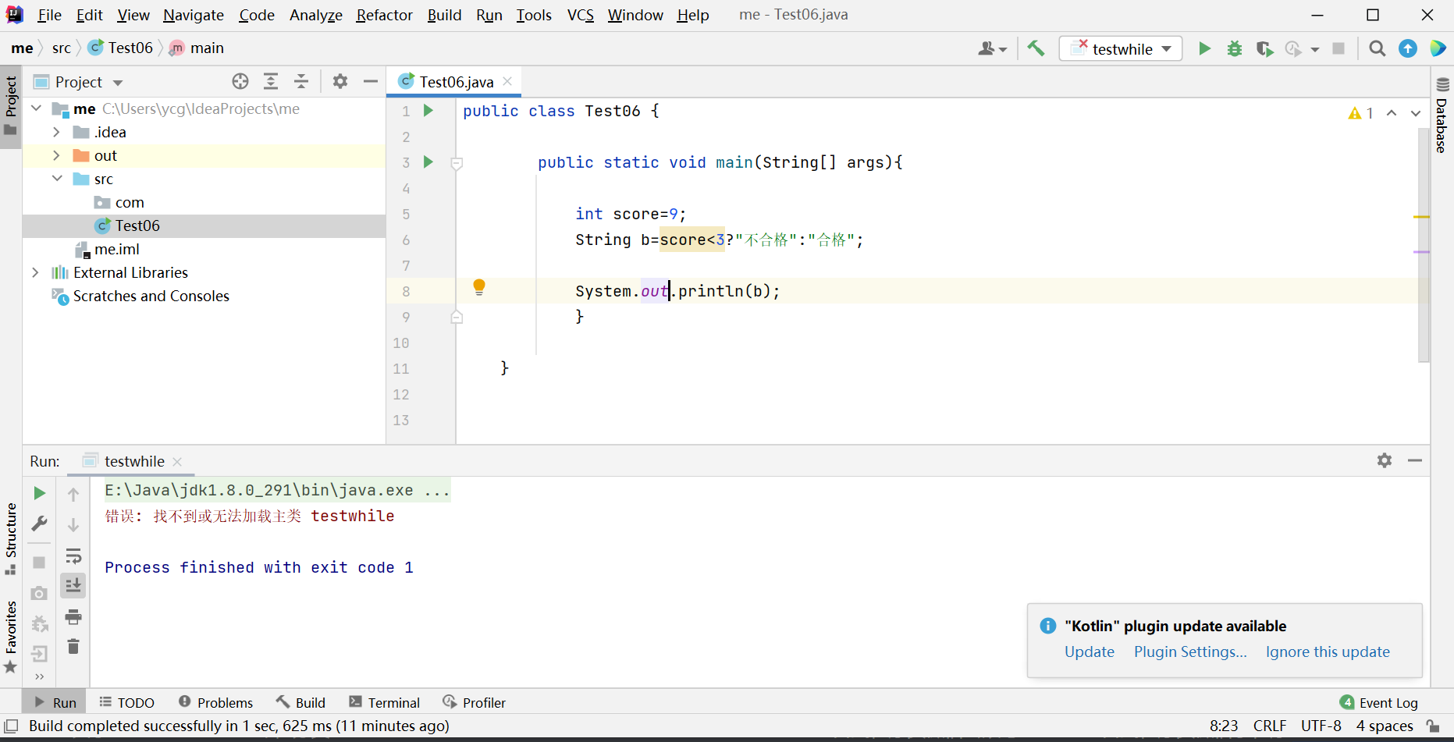Click Plugin Settings link in notification
The height and width of the screenshot is (742, 1454).
1190,652
